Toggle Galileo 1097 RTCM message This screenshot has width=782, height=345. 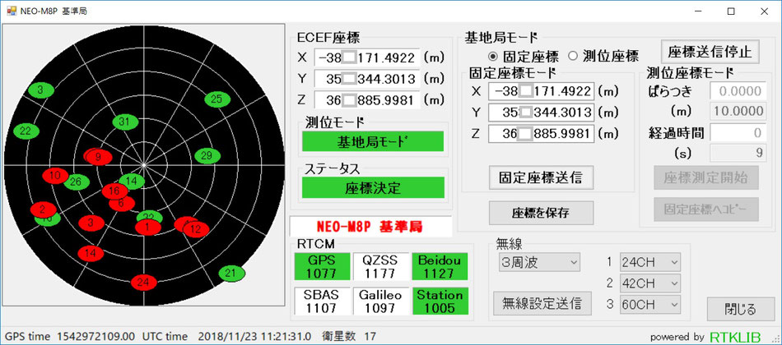click(381, 301)
